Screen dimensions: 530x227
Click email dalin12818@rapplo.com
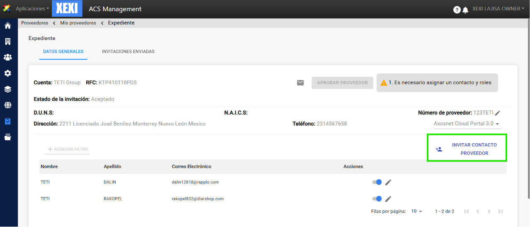[x=195, y=182]
